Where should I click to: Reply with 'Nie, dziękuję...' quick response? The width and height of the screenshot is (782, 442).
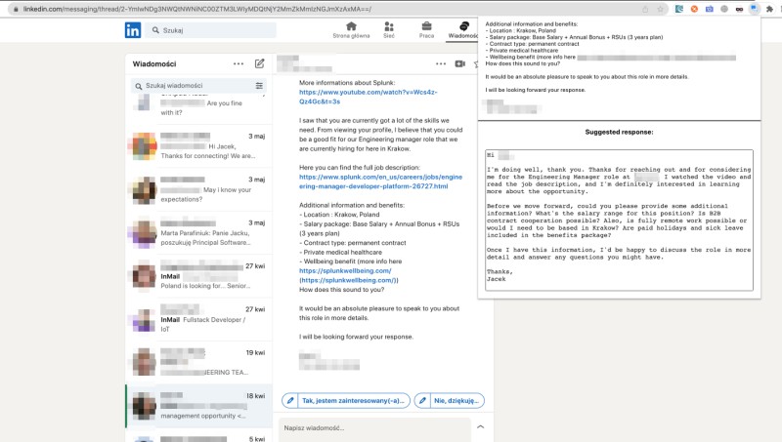(x=449, y=400)
